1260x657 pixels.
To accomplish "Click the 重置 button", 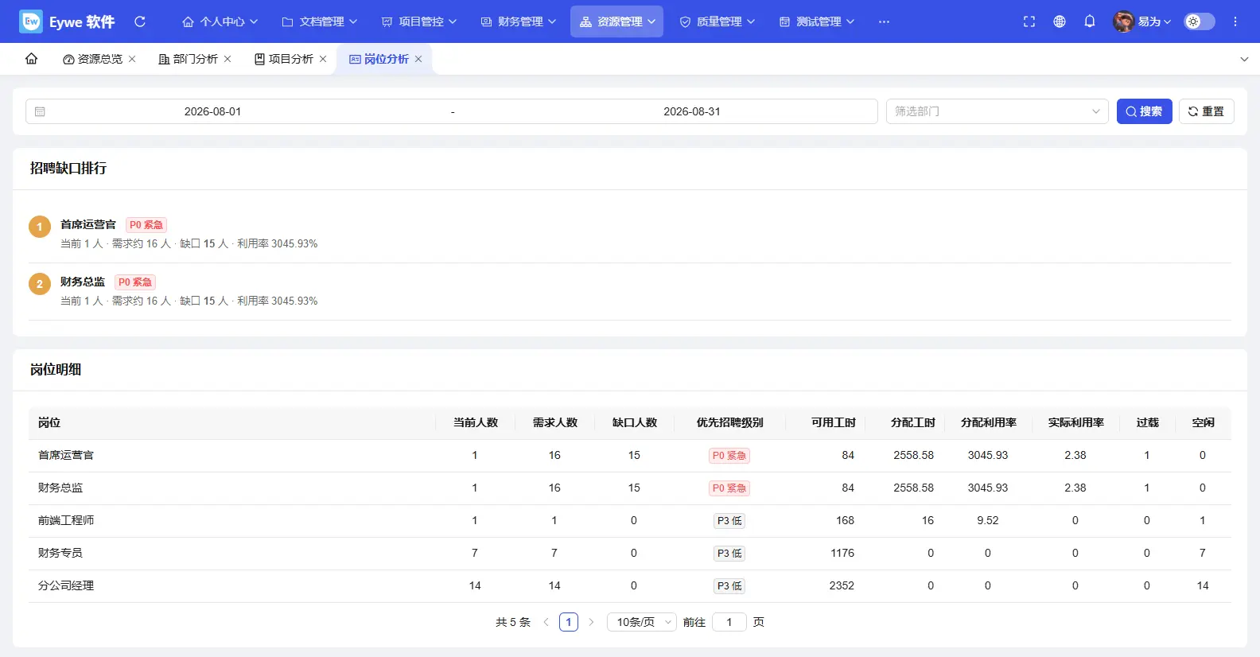I will (x=1207, y=111).
